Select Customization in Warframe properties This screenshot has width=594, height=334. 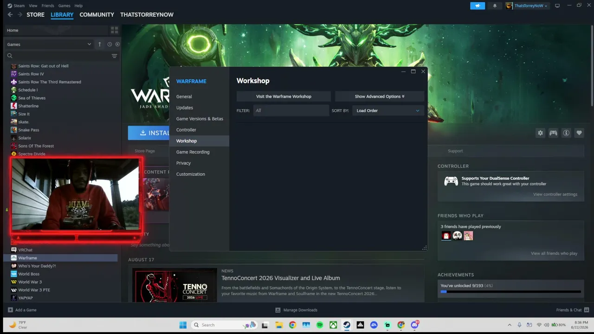(x=199, y=174)
